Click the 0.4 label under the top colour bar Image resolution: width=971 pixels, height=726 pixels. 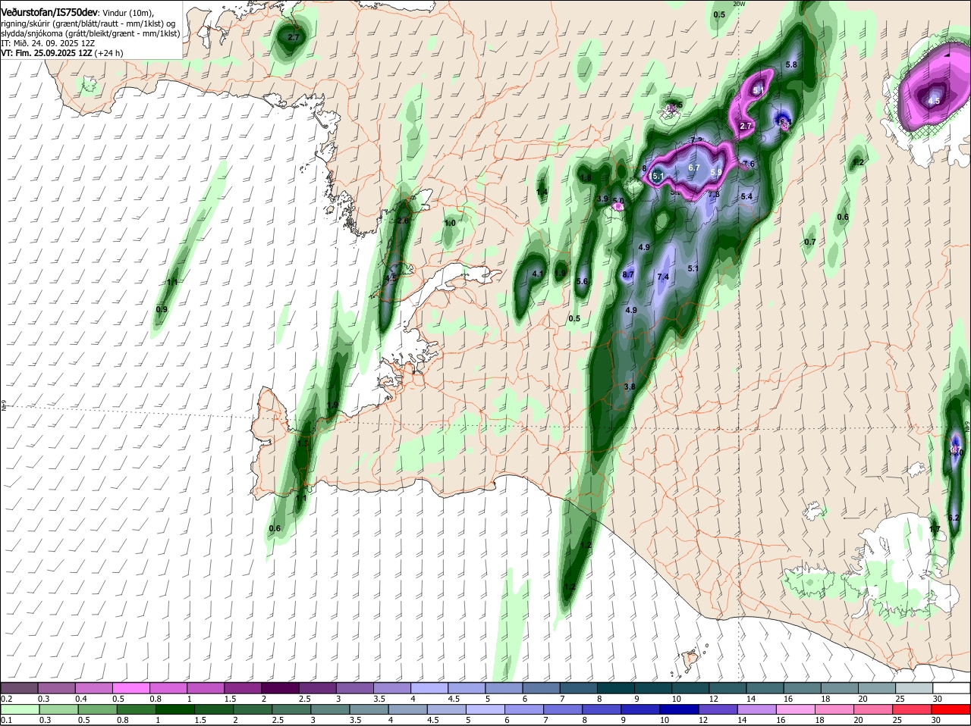coord(81,698)
